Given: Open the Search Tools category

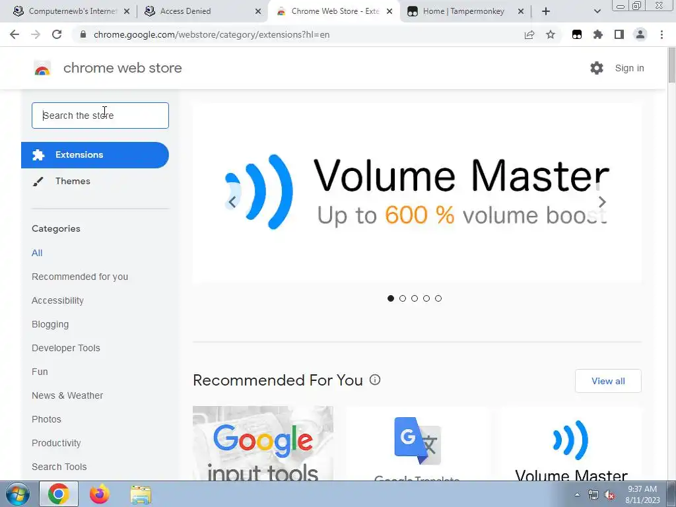Looking at the screenshot, I should 59,467.
